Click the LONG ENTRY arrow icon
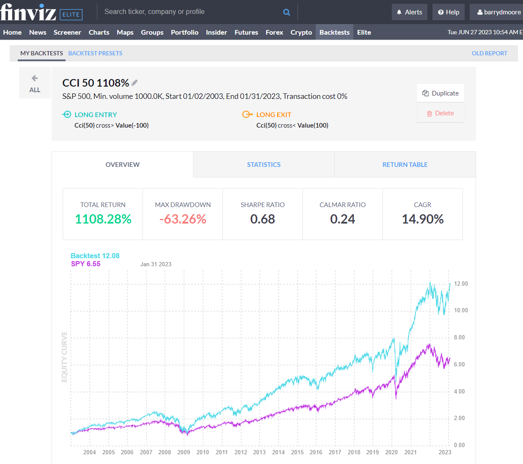Viewport: 523px width, 464px height. click(67, 114)
